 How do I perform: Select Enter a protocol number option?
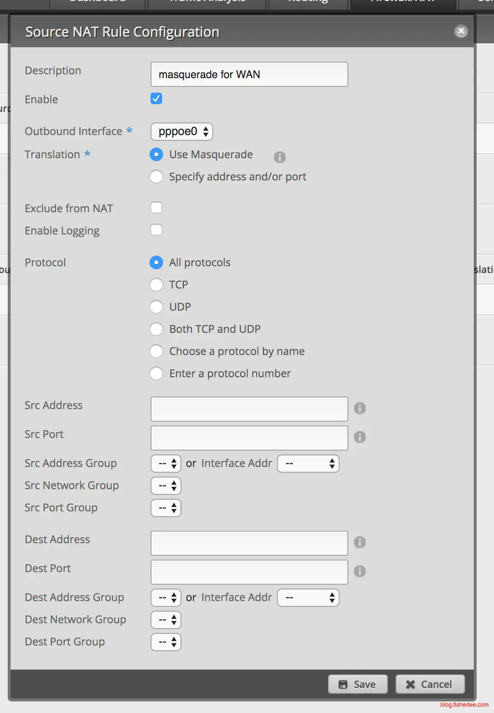(156, 373)
